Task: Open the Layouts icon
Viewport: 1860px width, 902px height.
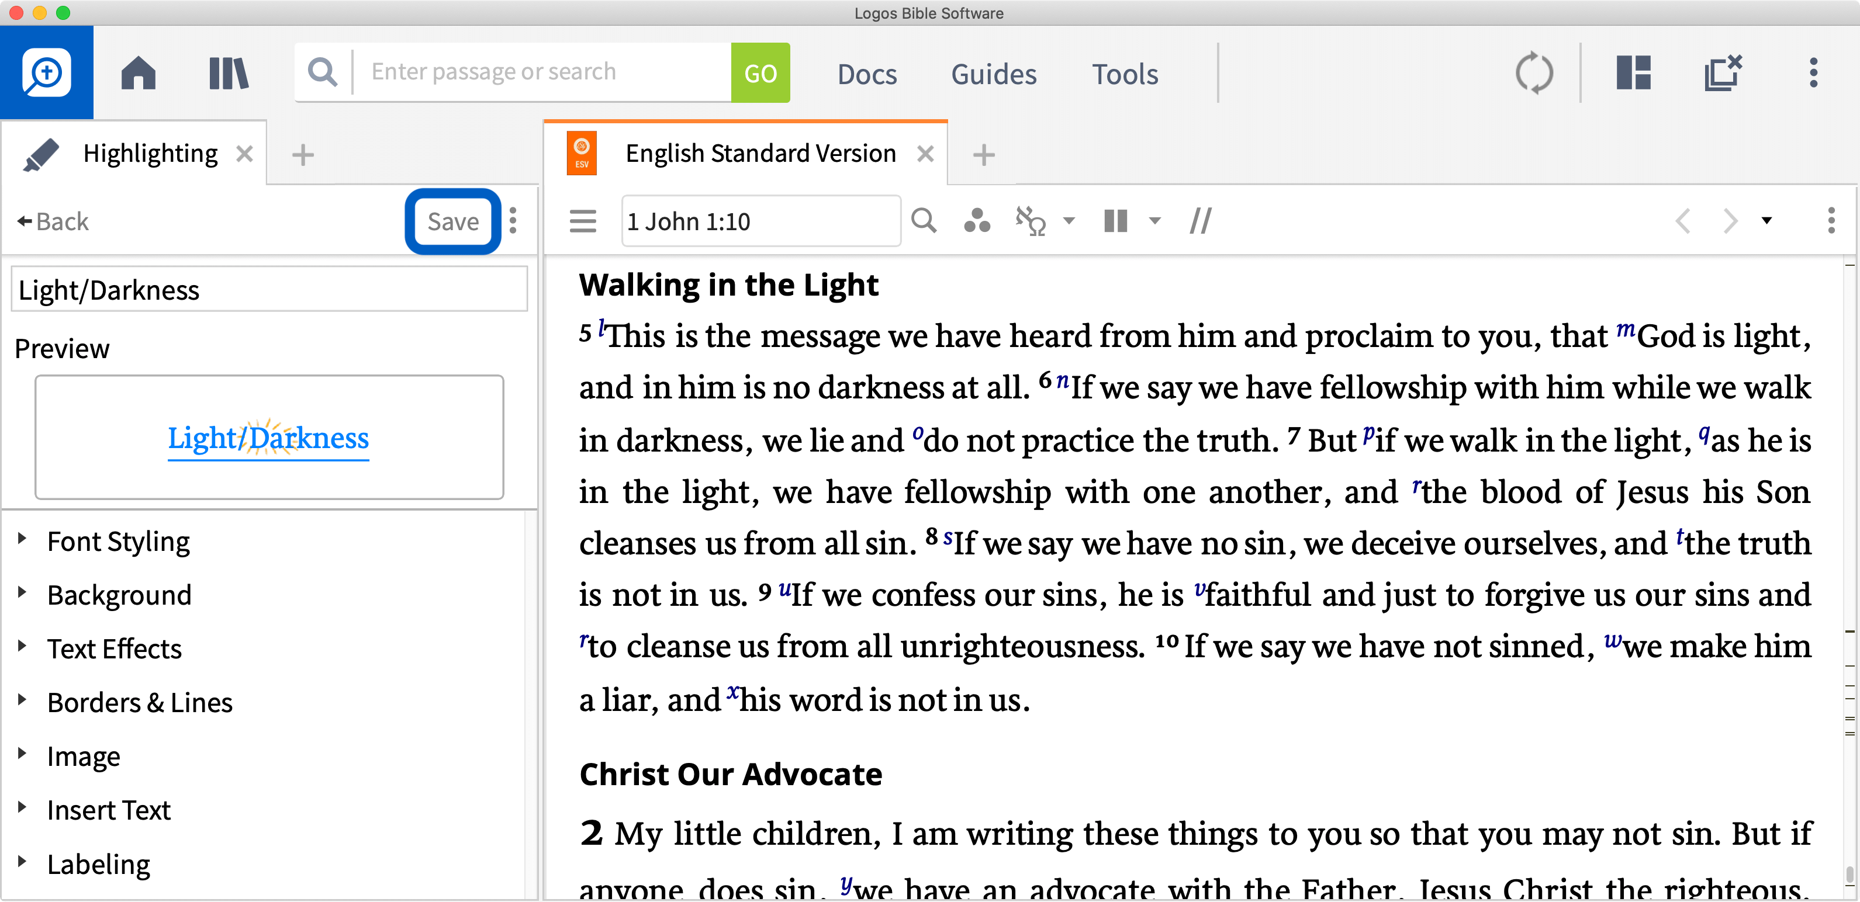Action: tap(1633, 73)
